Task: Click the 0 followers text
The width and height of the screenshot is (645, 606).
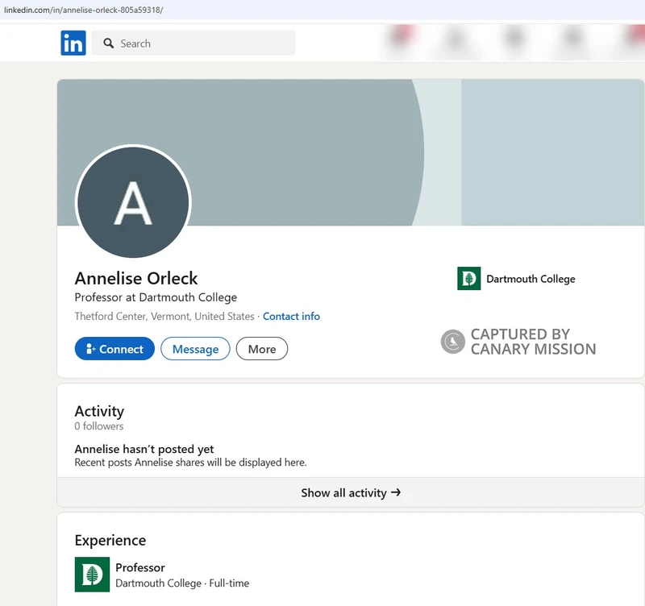Action: point(99,426)
